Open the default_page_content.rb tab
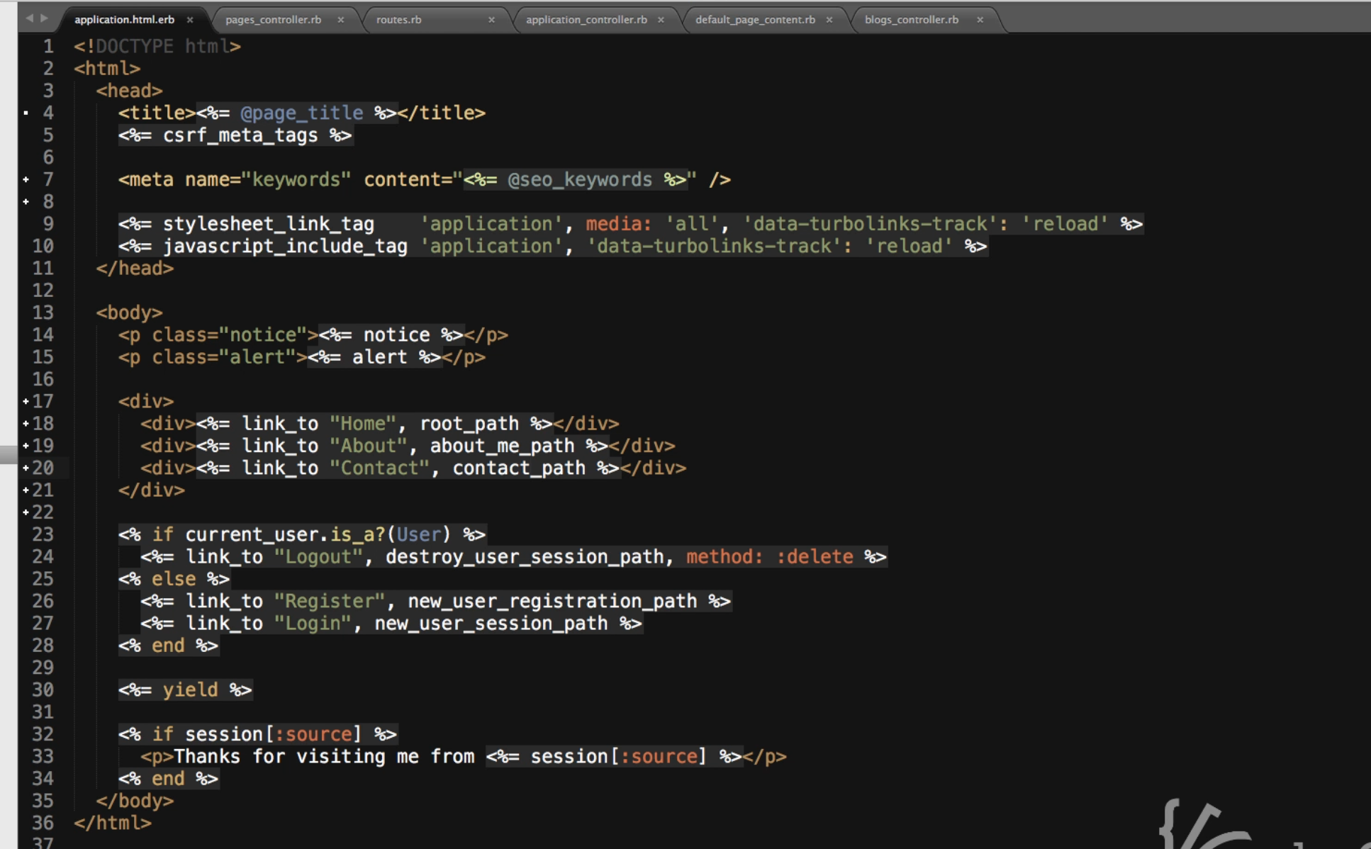The height and width of the screenshot is (849, 1371). pyautogui.click(x=754, y=20)
